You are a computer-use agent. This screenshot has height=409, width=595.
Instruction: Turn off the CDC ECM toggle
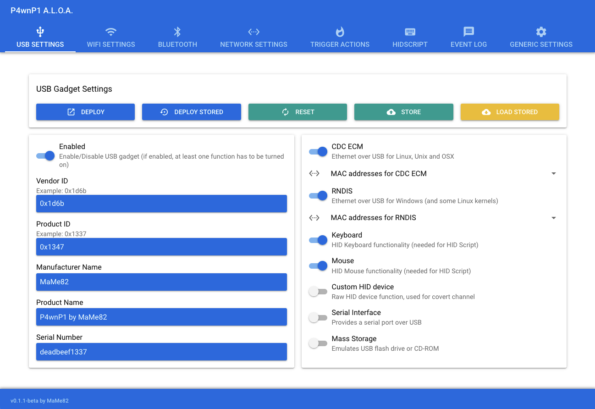coord(318,151)
